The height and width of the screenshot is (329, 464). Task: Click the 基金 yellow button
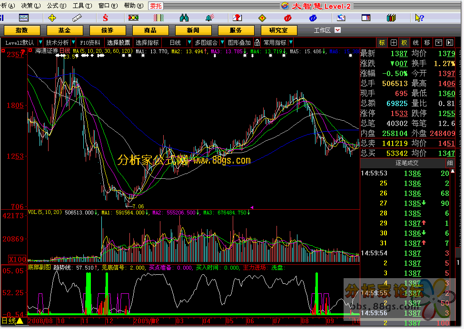[65, 30]
